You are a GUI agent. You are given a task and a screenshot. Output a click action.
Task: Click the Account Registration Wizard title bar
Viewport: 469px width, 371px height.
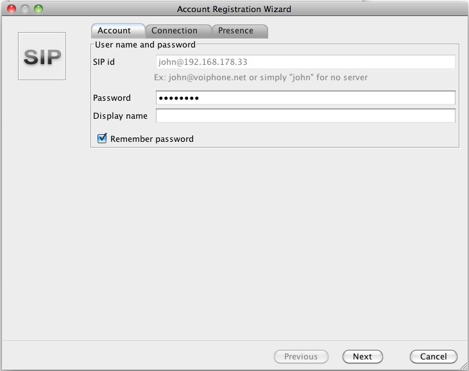click(234, 9)
